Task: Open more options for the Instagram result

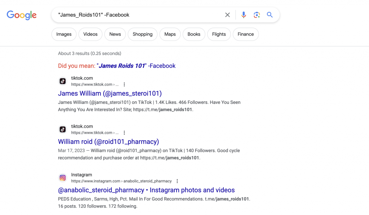Action: [177, 181]
